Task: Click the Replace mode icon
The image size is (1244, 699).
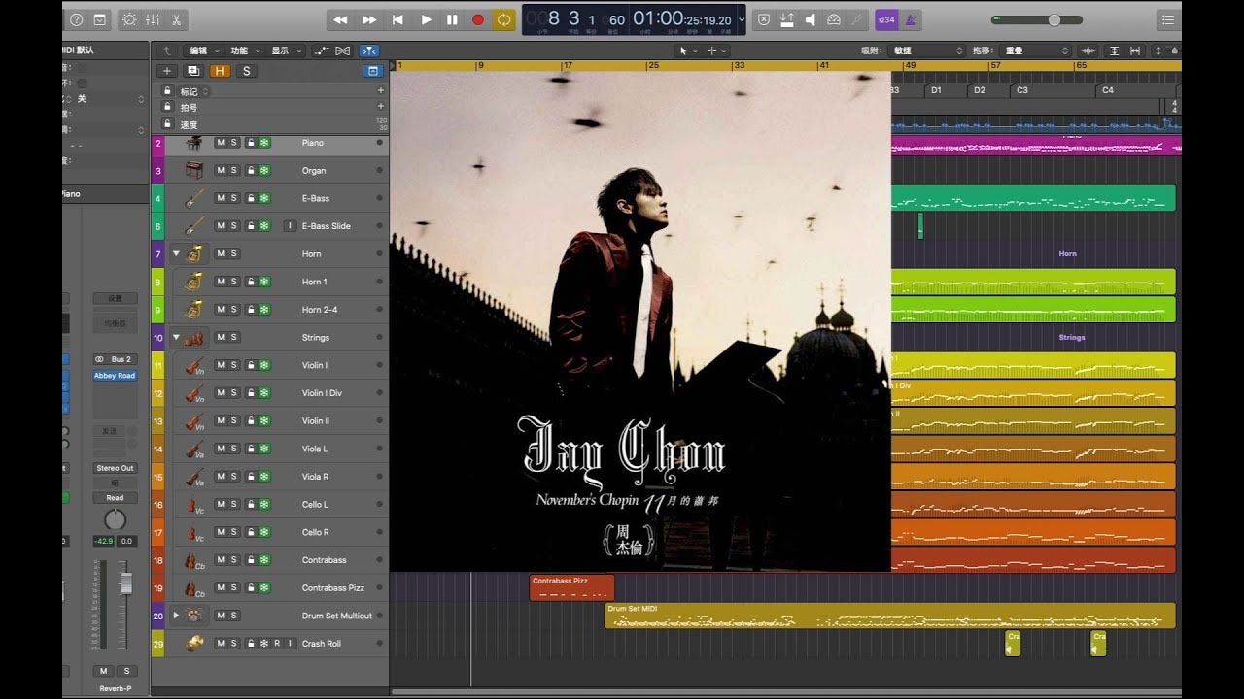Action: coord(764,19)
